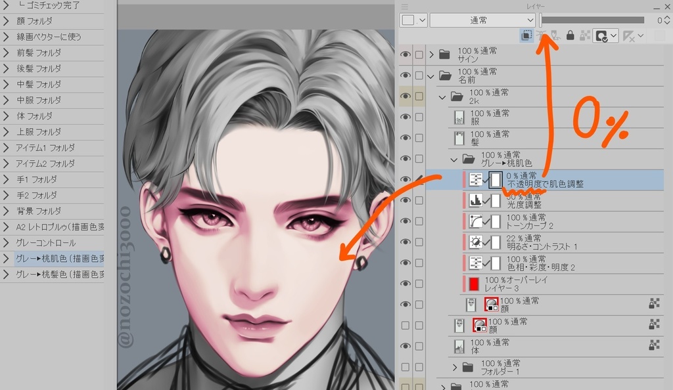The width and height of the screenshot is (673, 390).
Task: Click the opacity value stepper arrows
Action: [x=667, y=20]
